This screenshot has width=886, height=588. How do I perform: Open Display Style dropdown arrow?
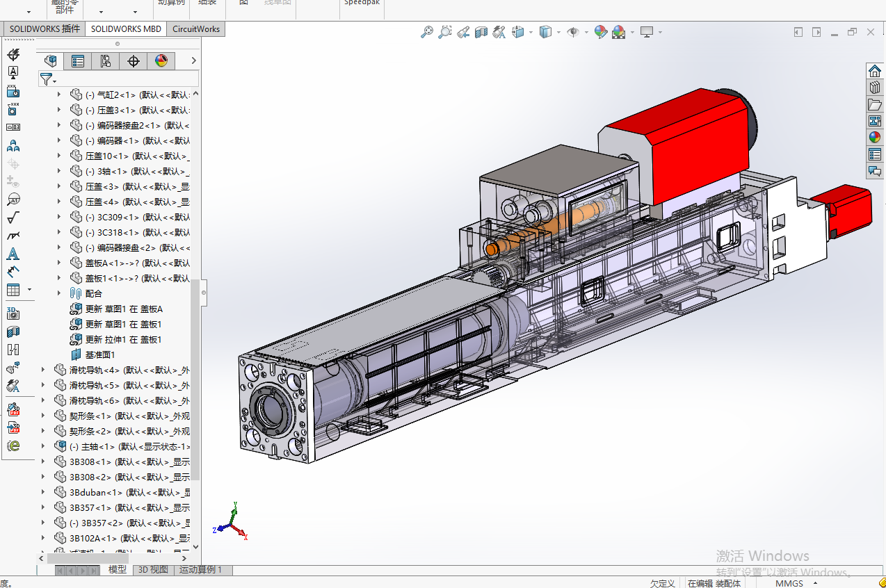pyautogui.click(x=558, y=32)
